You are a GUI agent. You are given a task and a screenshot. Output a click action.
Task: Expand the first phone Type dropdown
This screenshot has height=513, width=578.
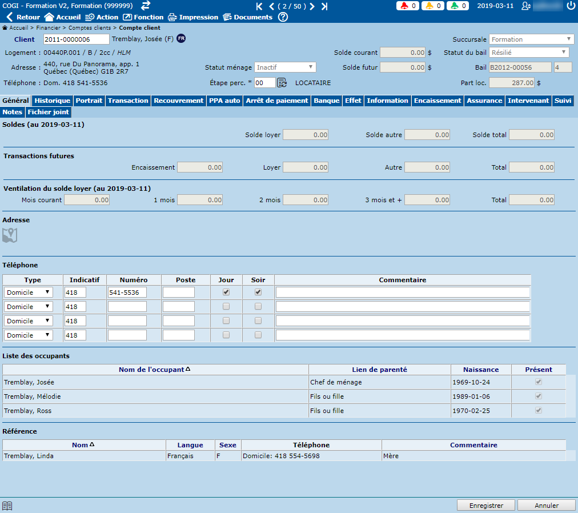click(29, 292)
